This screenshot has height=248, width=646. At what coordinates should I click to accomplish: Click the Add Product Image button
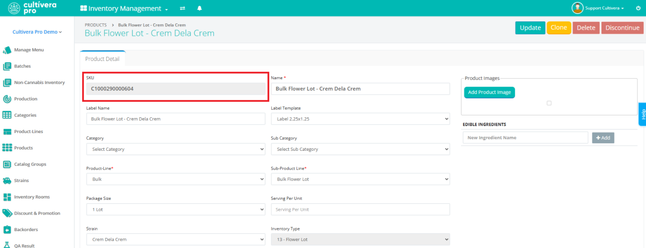coord(489,92)
